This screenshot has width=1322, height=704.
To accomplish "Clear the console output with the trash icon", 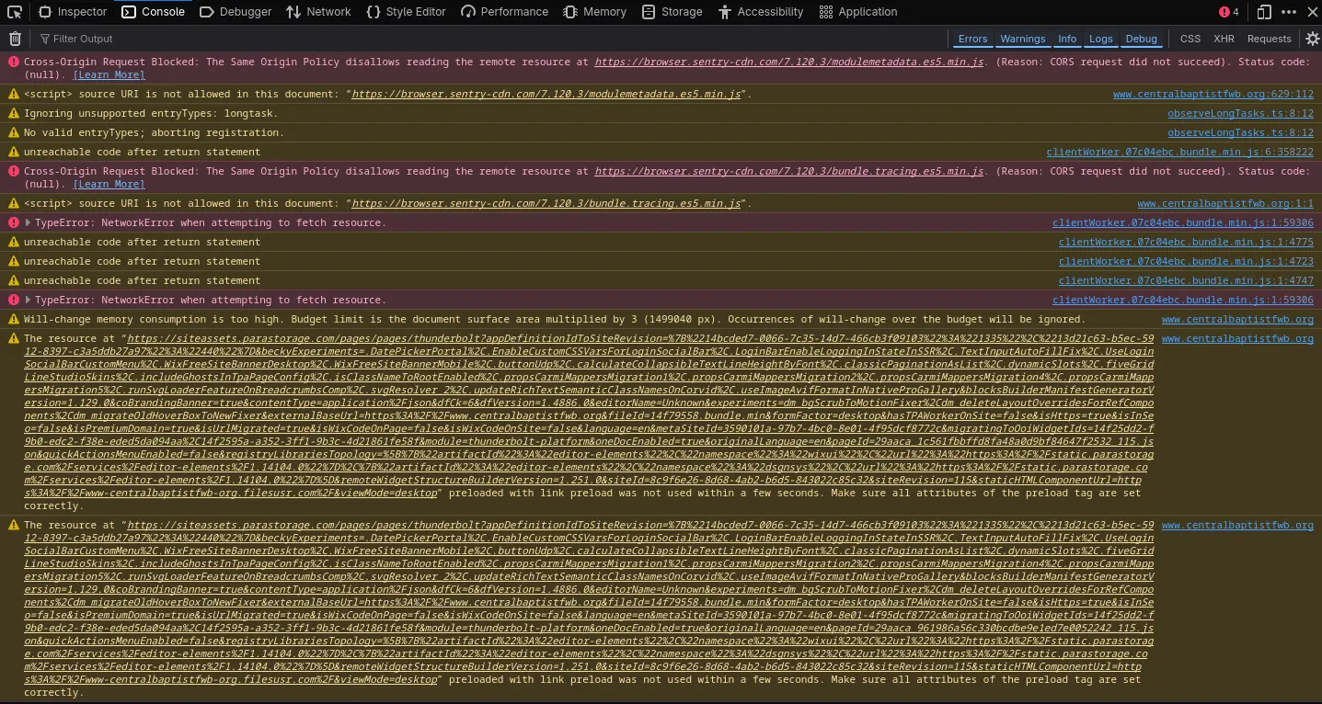I will 15,39.
